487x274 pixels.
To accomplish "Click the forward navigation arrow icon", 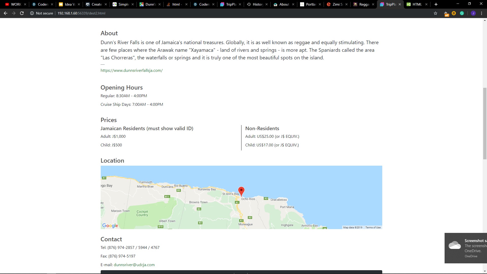I will click(x=14, y=13).
